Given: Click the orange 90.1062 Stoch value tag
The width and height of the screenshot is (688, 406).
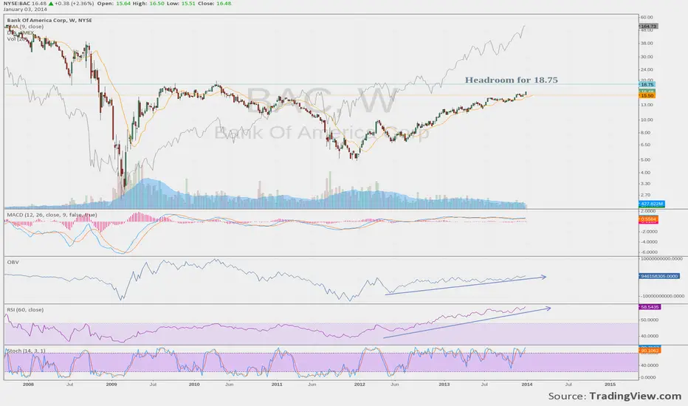Looking at the screenshot, I should click(650, 351).
